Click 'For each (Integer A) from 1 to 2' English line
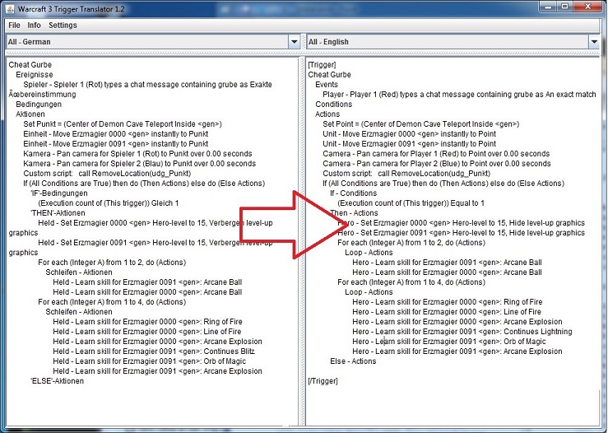 [x=411, y=243]
